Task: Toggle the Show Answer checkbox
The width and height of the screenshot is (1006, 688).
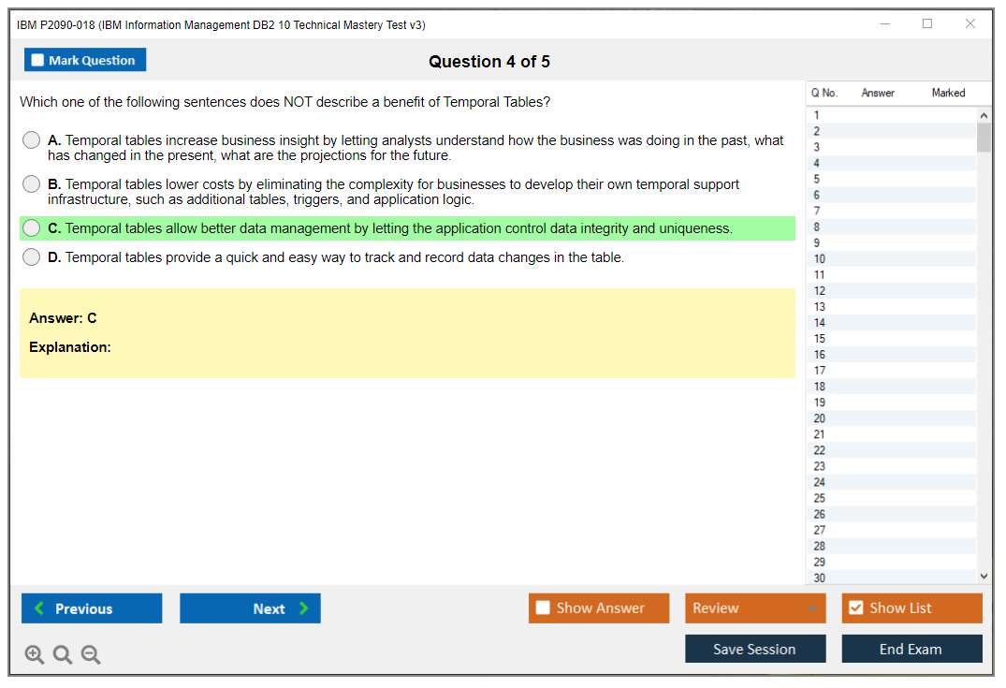Action: (543, 608)
